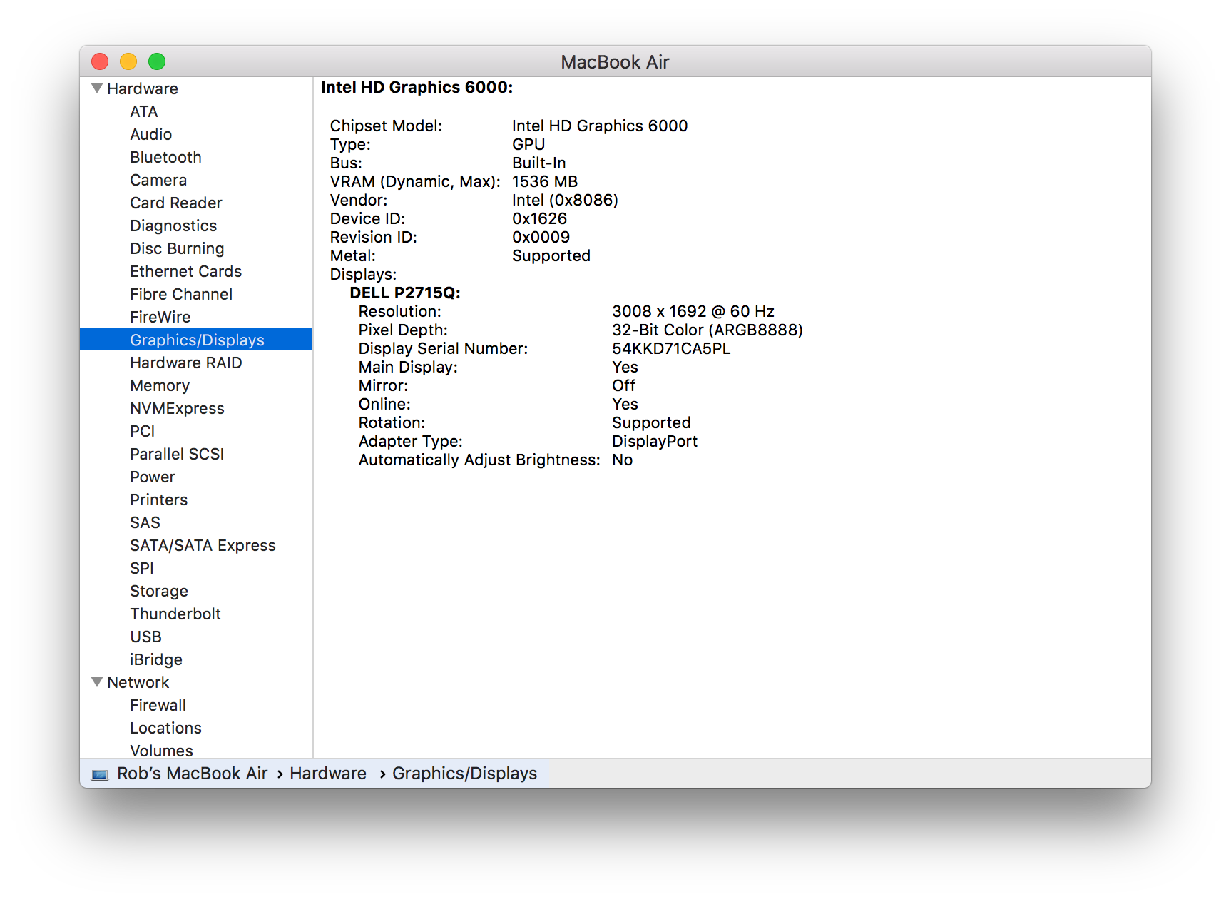The height and width of the screenshot is (902, 1231).
Task: Select ATA in the sidebar
Action: tap(144, 111)
